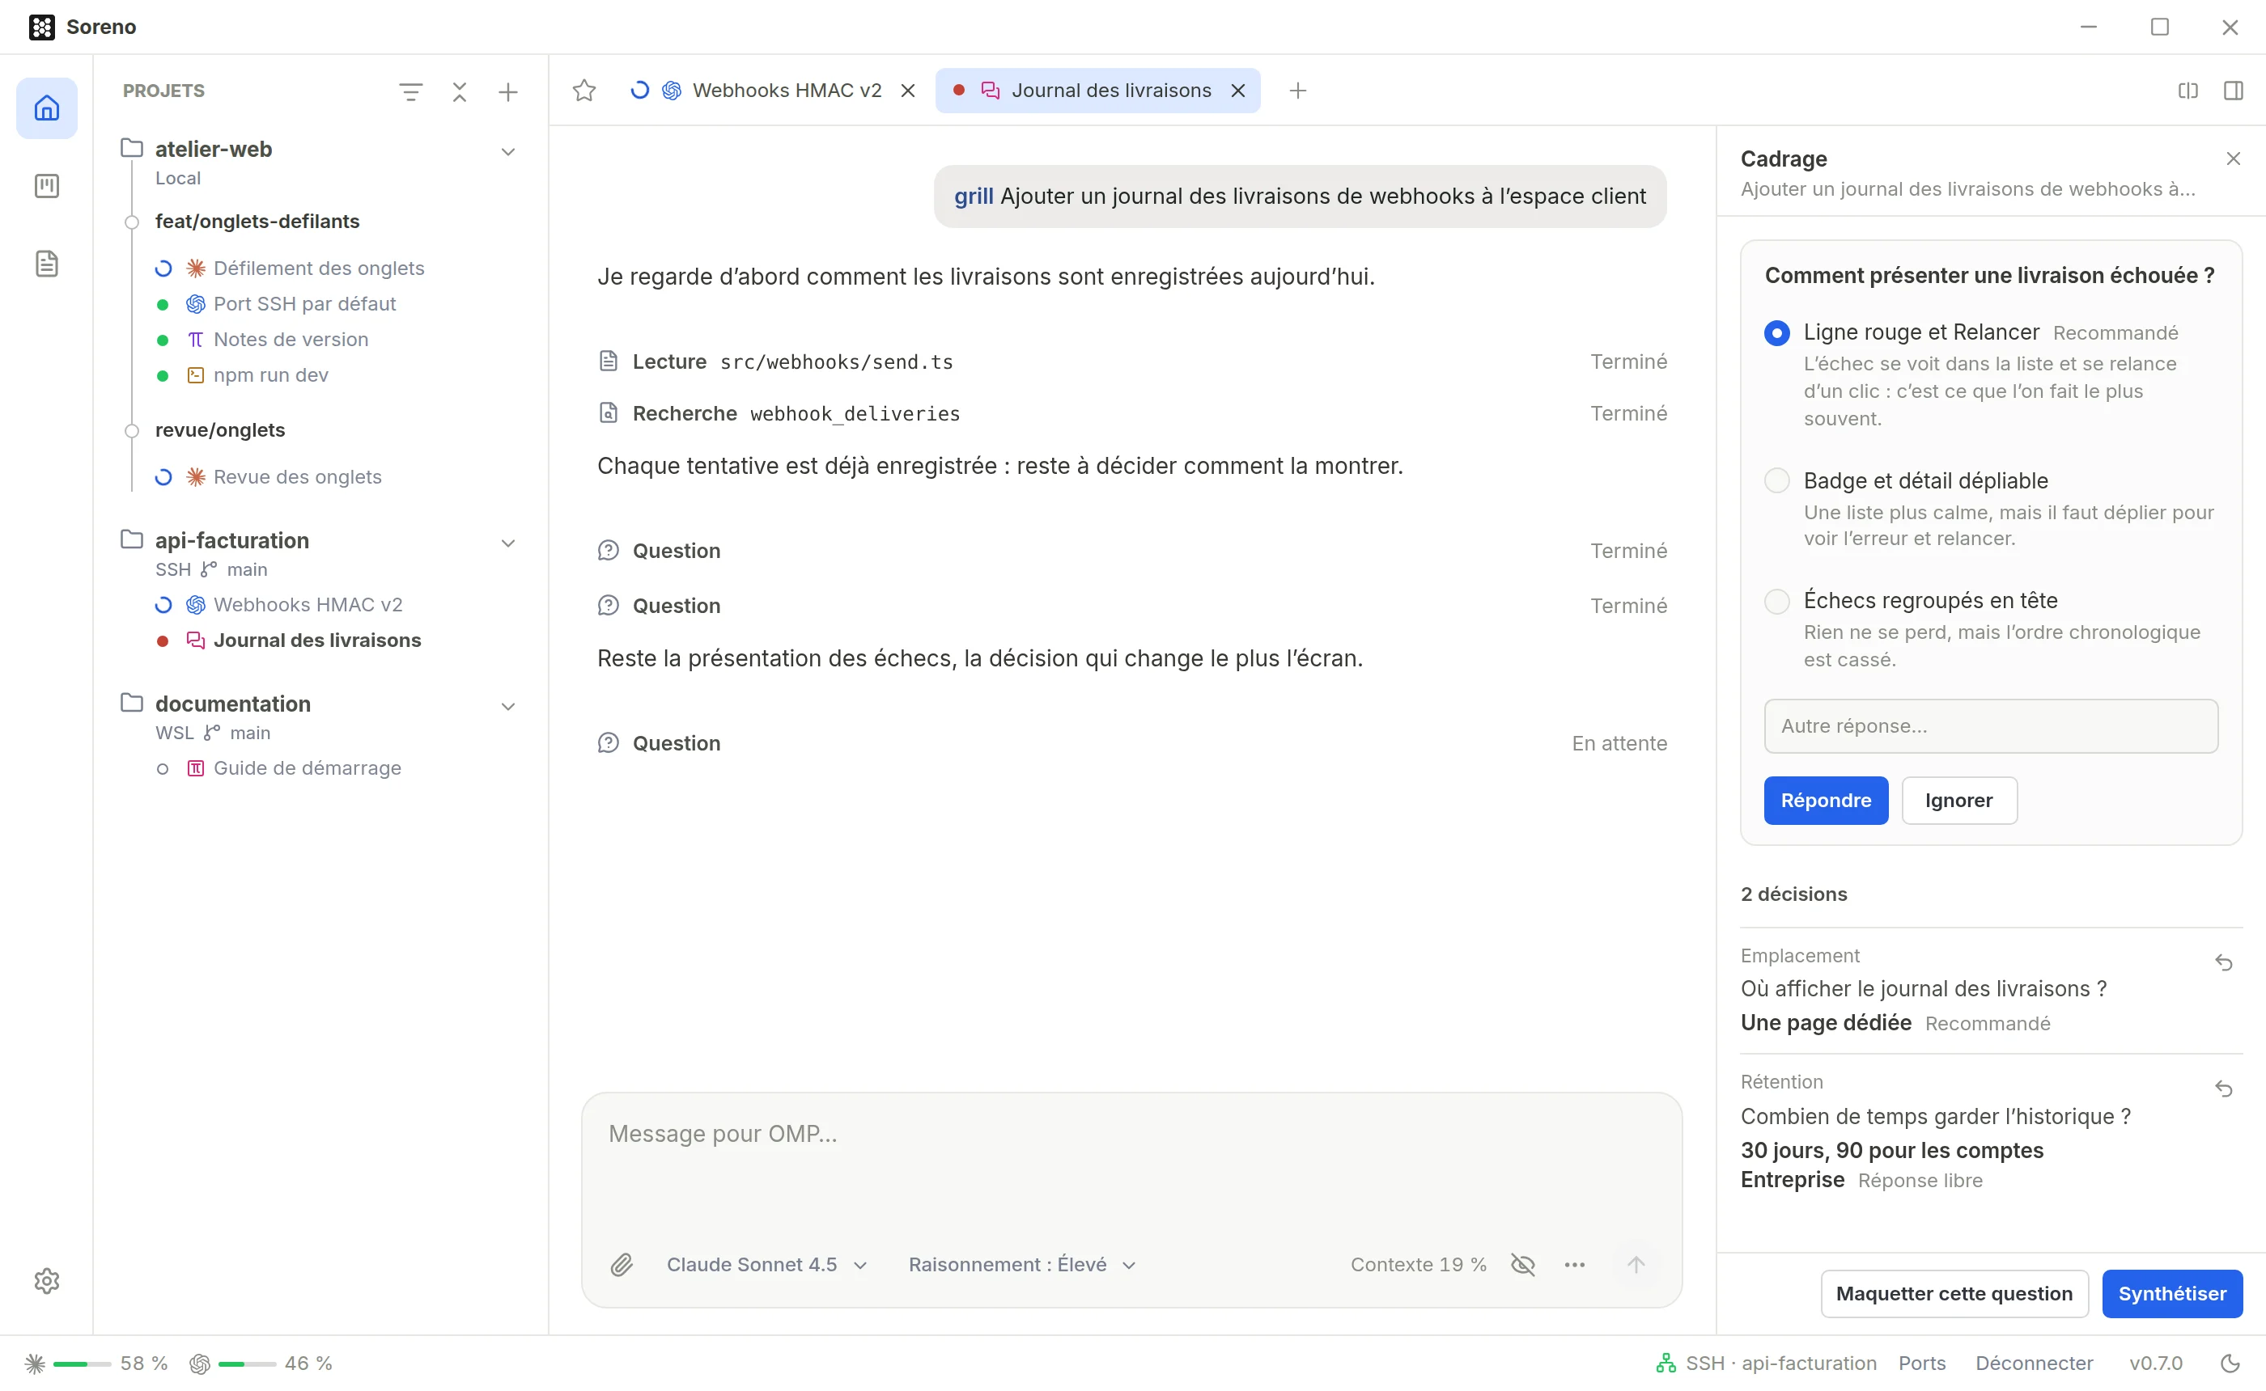Click the Ignorer button
The width and height of the screenshot is (2266, 1391).
coord(1958,801)
